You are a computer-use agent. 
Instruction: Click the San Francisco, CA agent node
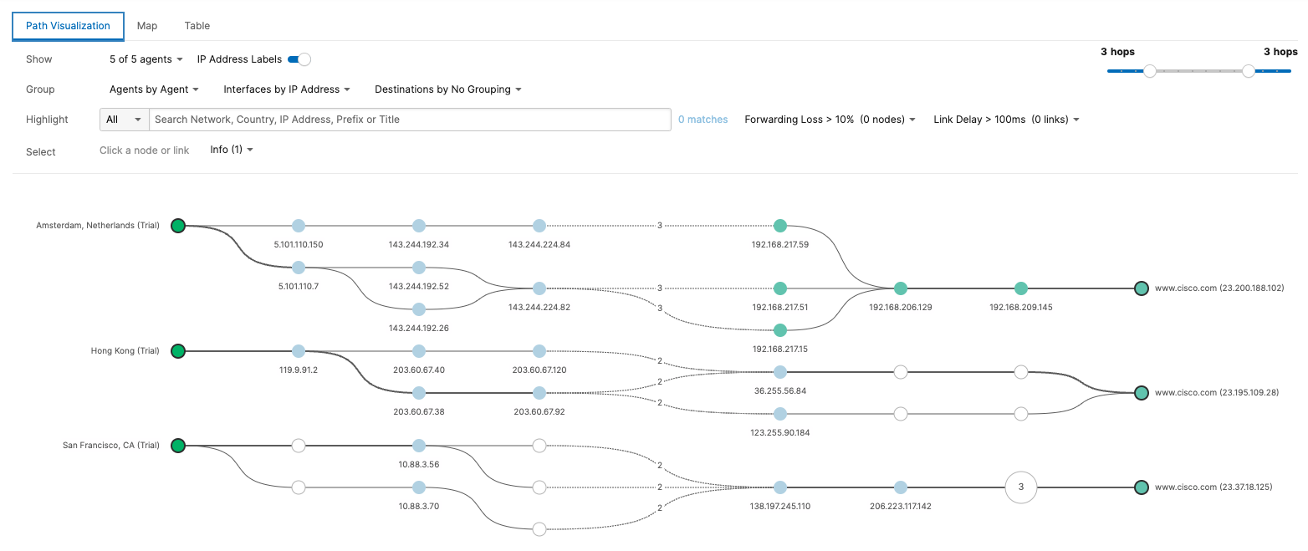[177, 446]
